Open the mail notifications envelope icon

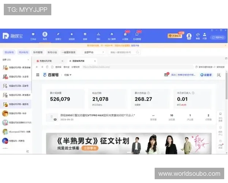[x=167, y=75]
